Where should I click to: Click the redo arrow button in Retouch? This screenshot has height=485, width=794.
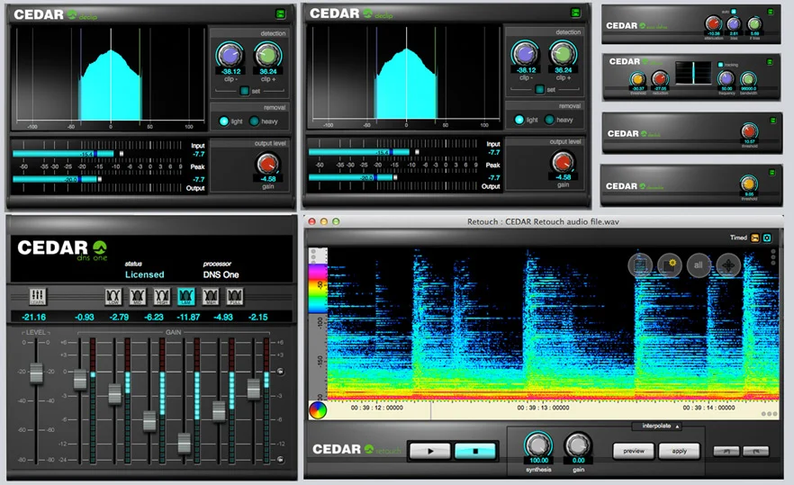[x=756, y=451]
